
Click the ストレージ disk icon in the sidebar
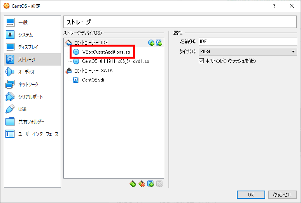(x=10, y=59)
